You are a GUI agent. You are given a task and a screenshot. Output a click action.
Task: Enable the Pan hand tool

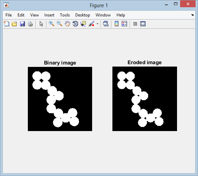click(x=67, y=24)
